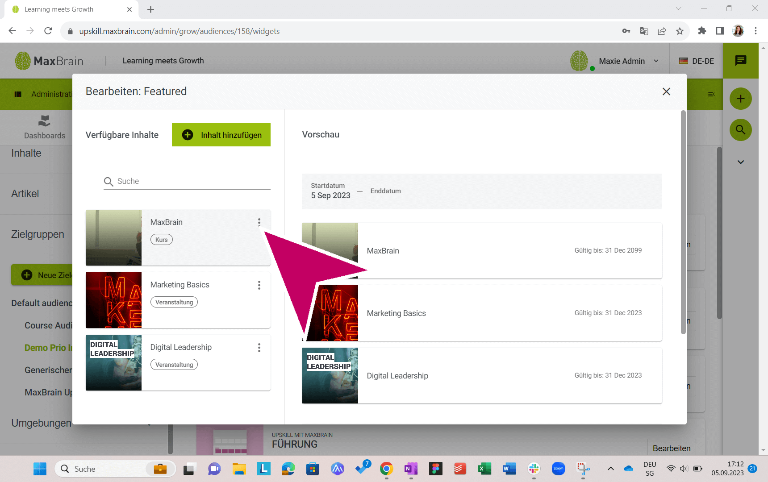Open Chrome side panel icon

pos(720,31)
